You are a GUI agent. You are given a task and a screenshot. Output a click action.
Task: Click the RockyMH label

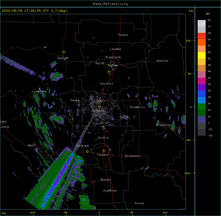click(63, 58)
